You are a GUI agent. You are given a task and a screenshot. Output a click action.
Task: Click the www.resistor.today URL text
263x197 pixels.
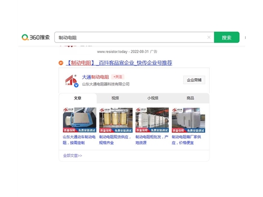(112, 52)
